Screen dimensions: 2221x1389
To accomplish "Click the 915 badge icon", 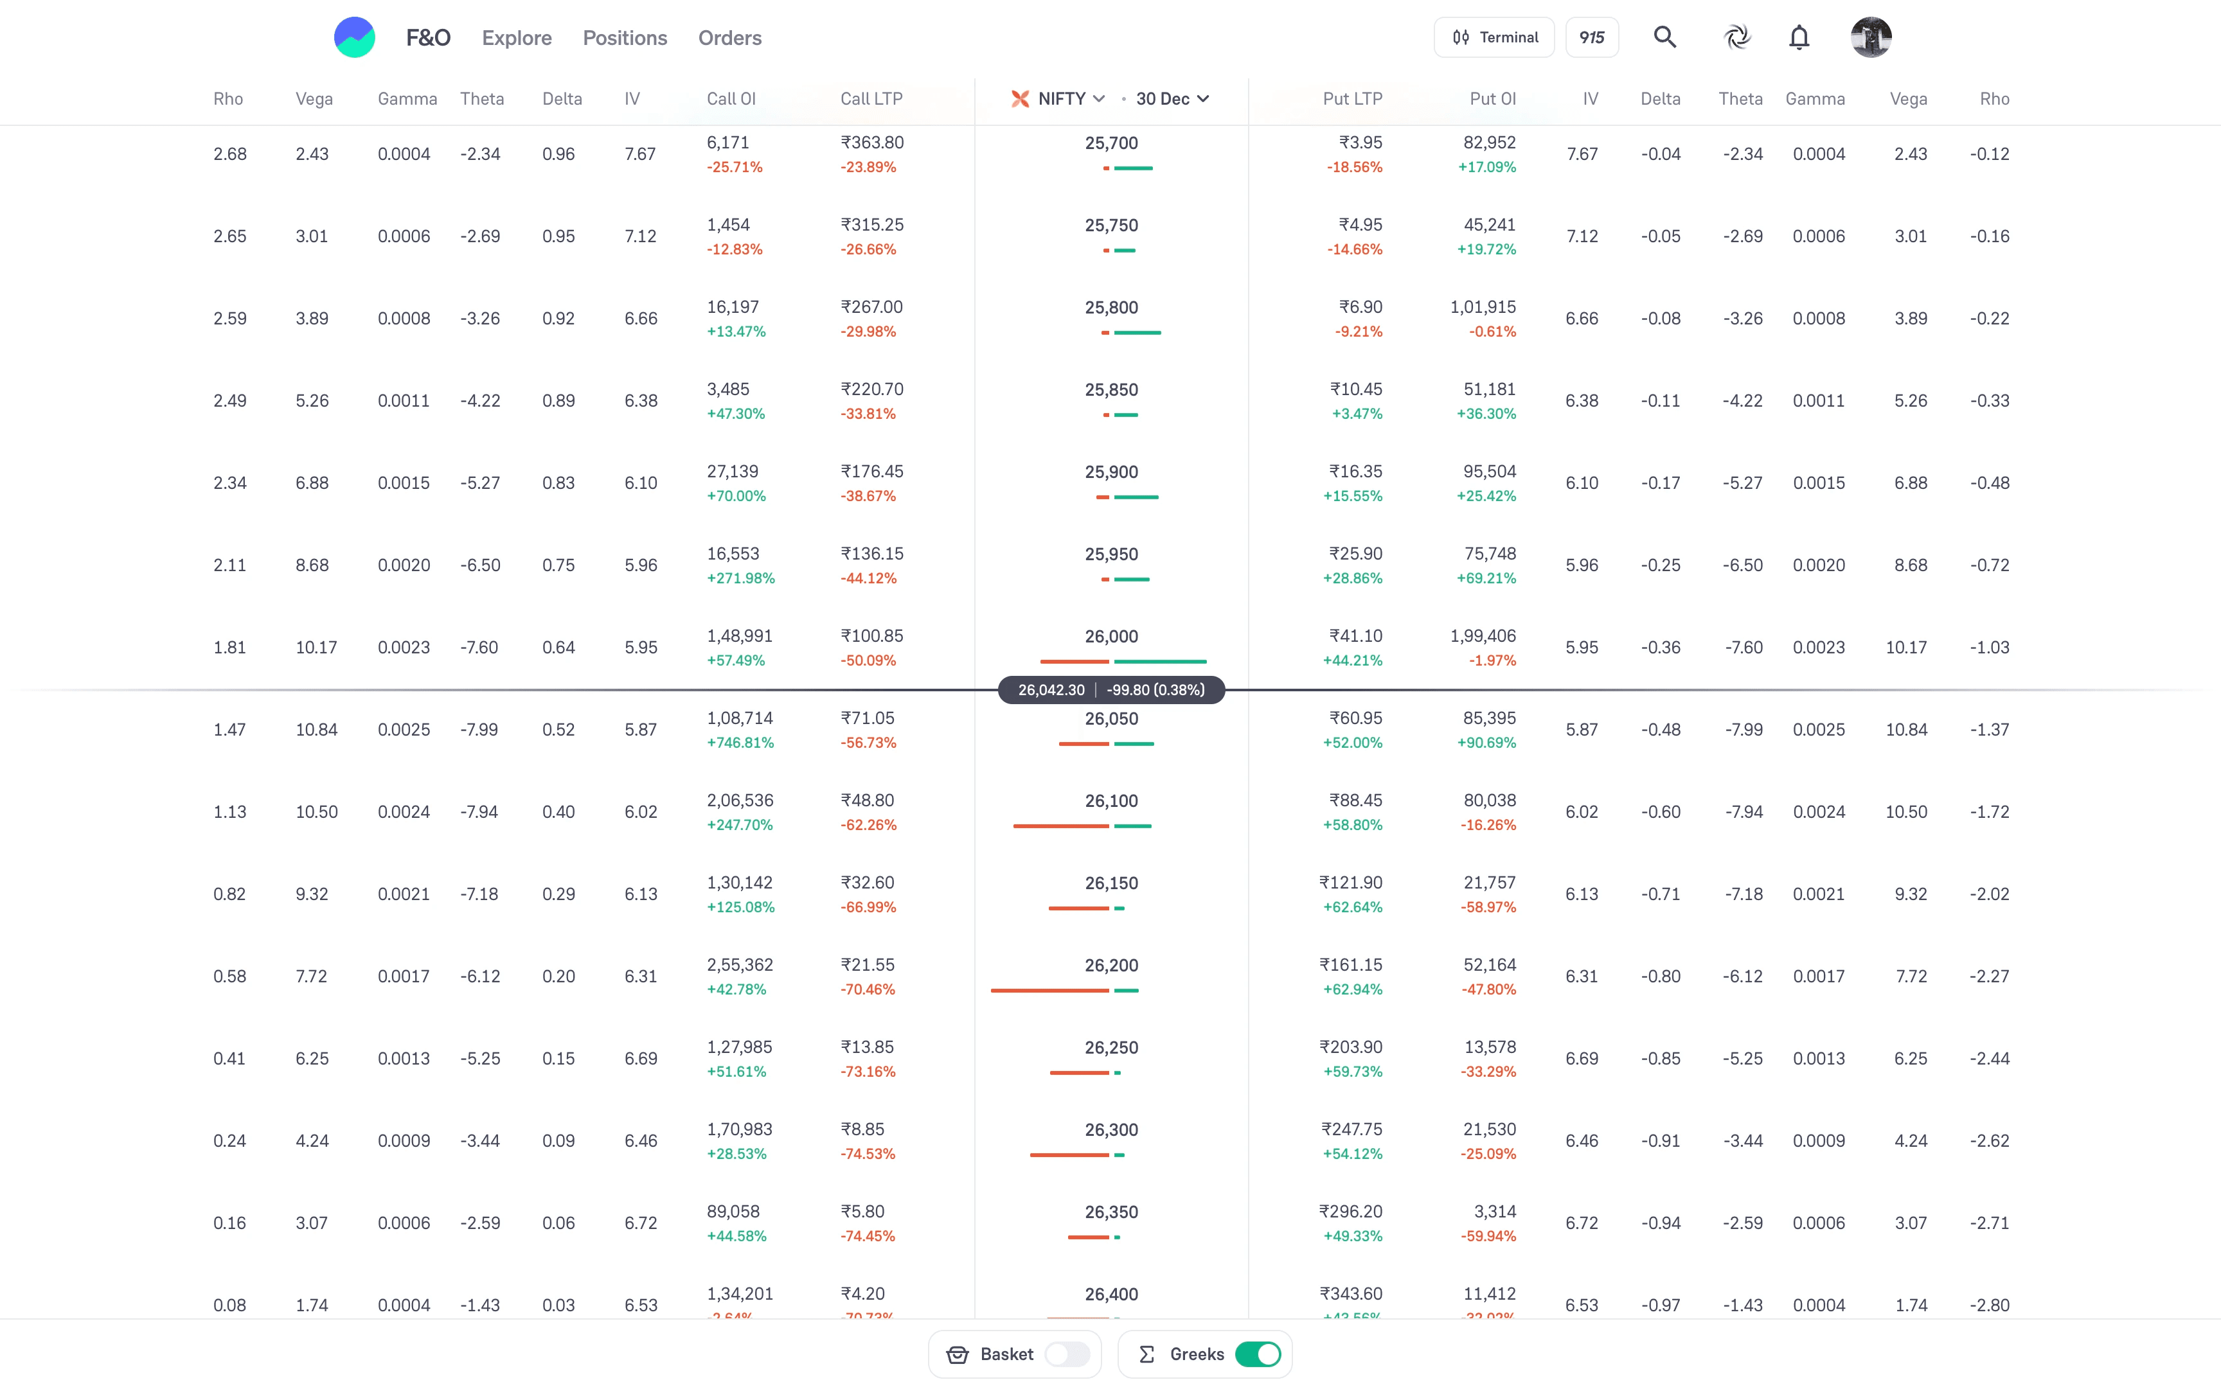I will 1592,38.
